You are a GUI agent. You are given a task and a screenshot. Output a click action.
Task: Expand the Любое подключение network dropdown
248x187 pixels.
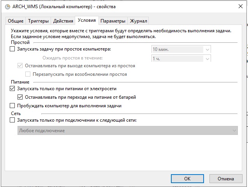(234, 131)
